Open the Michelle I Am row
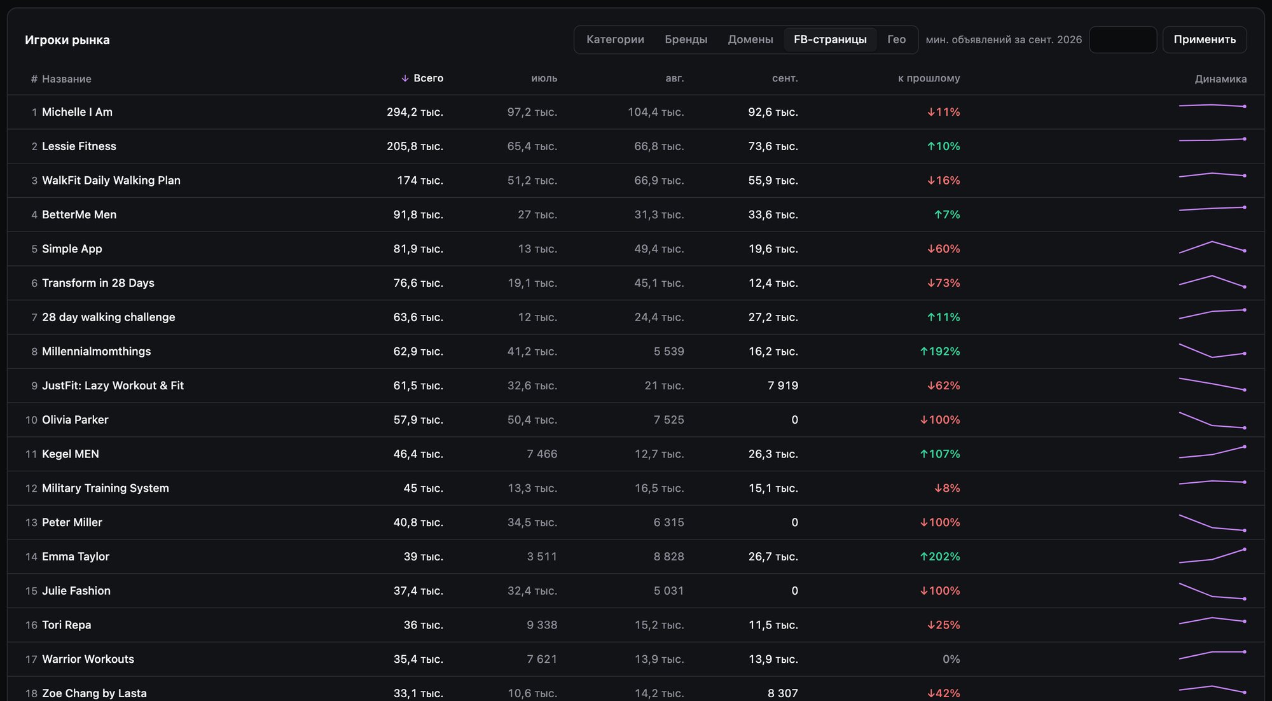Image resolution: width=1272 pixels, height=701 pixels. (x=636, y=112)
